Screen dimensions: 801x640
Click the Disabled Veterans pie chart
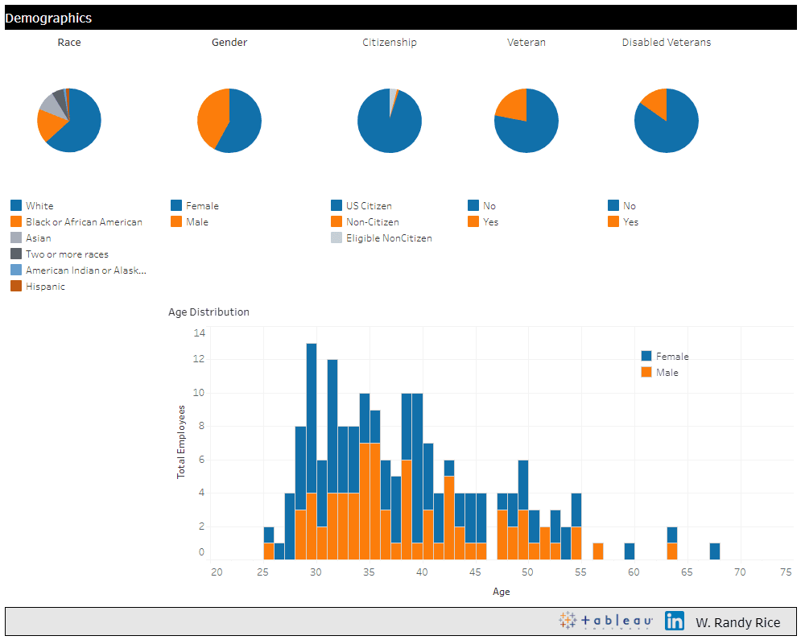pyautogui.click(x=667, y=121)
